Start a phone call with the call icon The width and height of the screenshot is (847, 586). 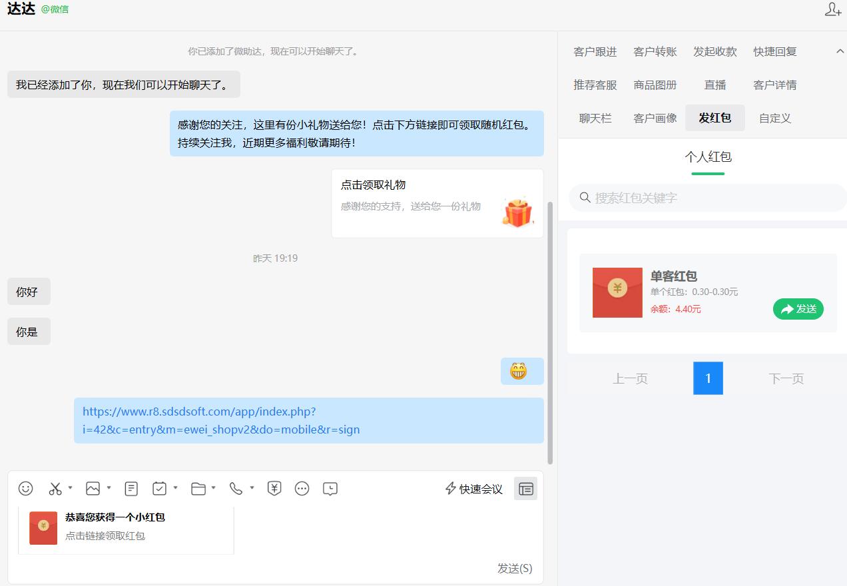click(236, 489)
